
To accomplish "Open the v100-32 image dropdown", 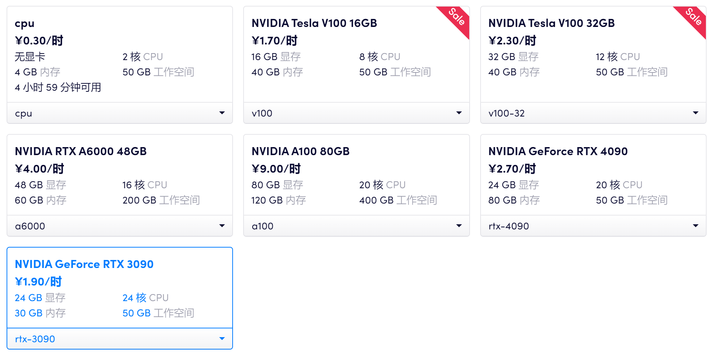I will click(x=593, y=113).
